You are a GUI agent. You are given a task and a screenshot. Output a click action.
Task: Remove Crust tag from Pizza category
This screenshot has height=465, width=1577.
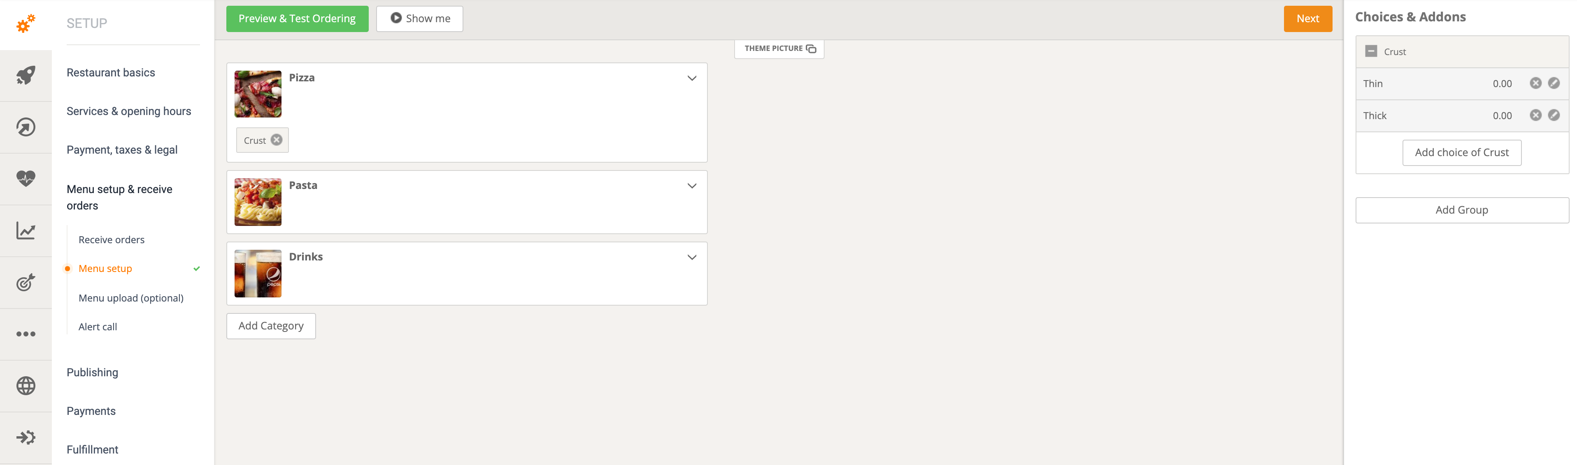(x=277, y=140)
